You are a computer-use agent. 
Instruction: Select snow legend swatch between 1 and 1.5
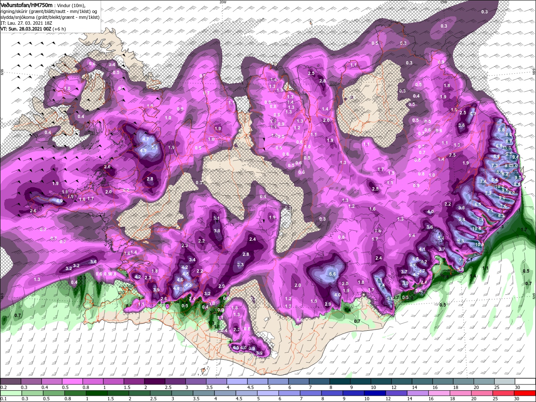pos(113,382)
